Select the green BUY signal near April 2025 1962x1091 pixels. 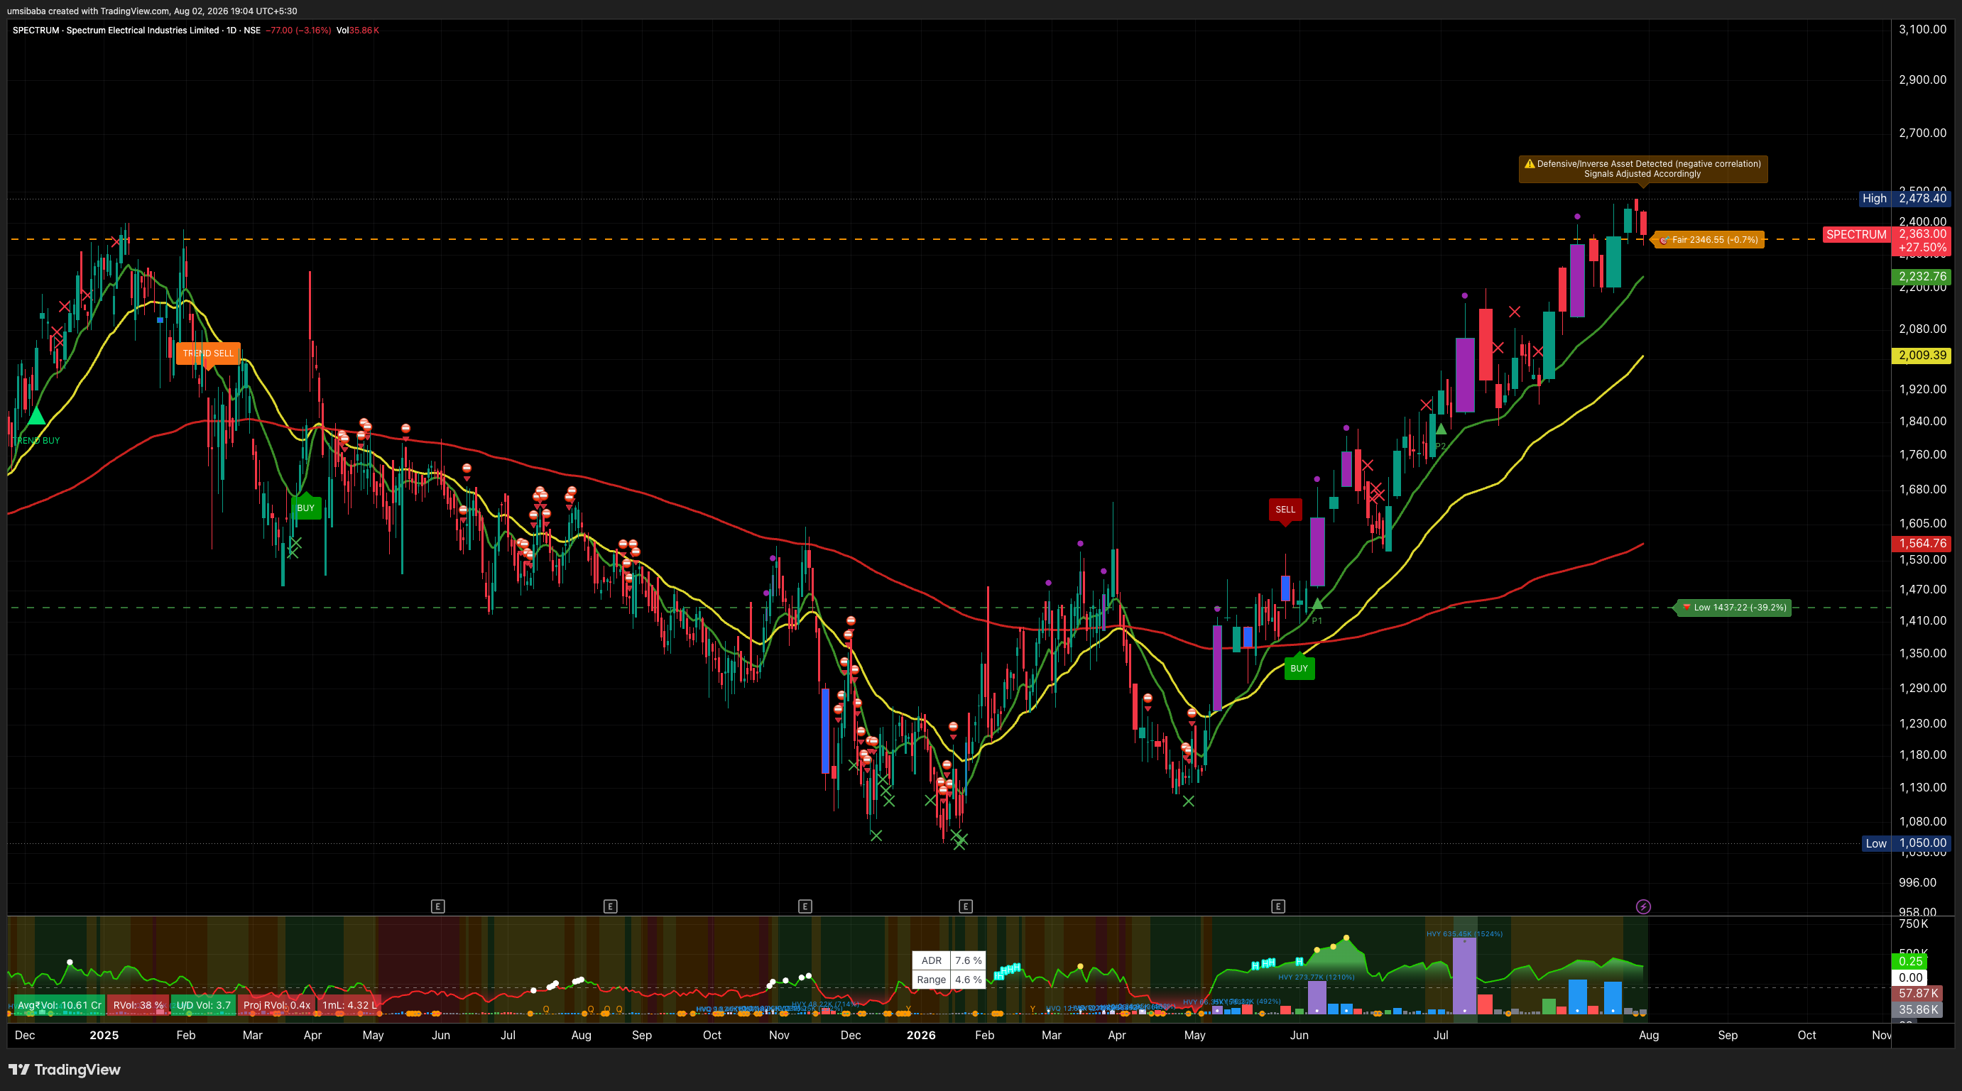305,508
